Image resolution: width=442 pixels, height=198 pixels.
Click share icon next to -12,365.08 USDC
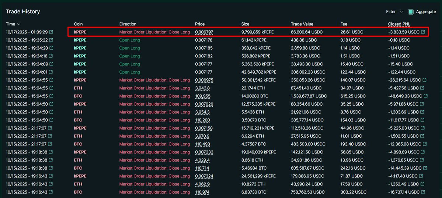tap(424, 144)
